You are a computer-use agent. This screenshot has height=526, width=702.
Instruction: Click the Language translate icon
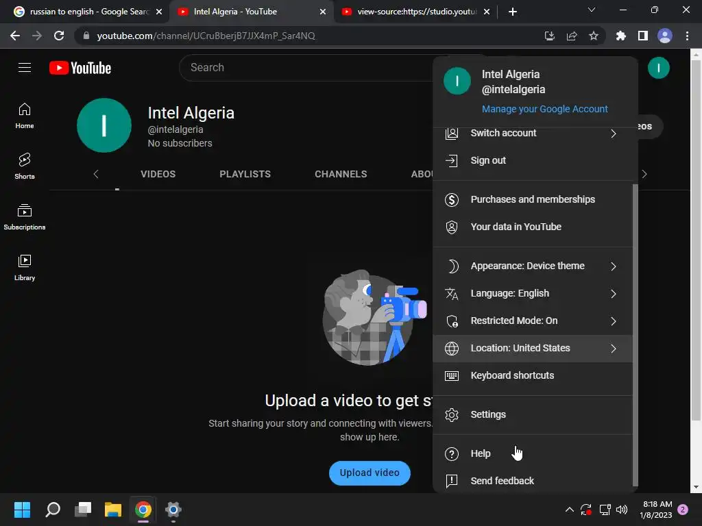[452, 293]
